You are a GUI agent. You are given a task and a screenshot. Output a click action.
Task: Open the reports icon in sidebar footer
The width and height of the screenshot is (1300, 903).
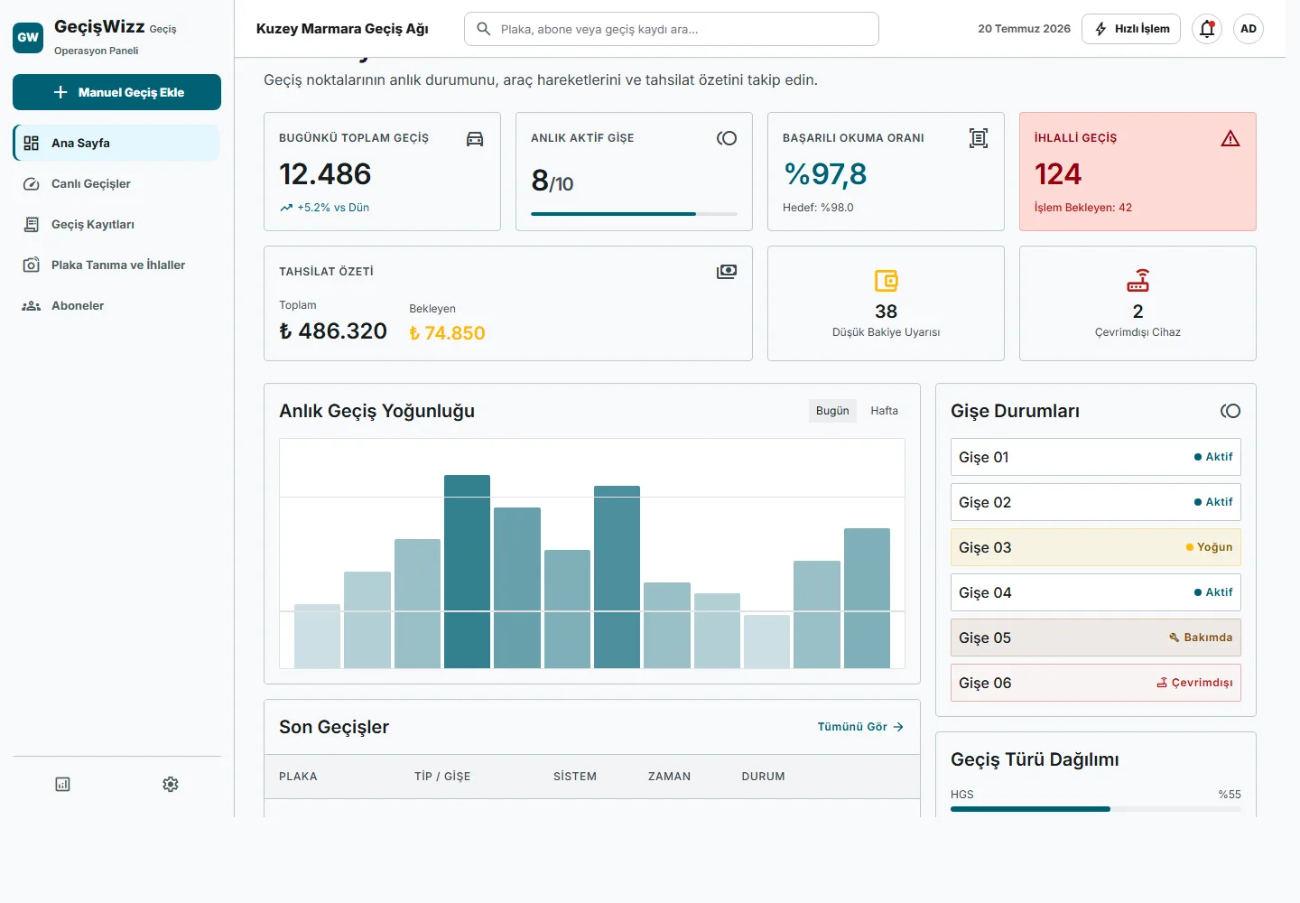tap(62, 784)
